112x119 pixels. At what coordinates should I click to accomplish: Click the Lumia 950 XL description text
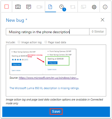click(44, 88)
